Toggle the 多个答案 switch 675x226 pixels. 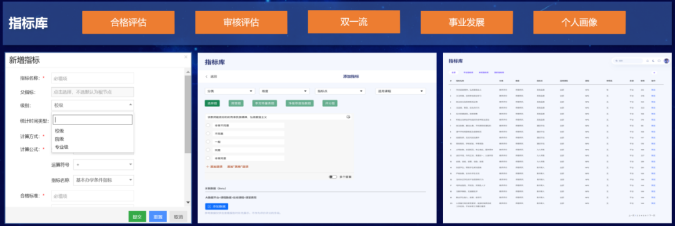[332, 177]
